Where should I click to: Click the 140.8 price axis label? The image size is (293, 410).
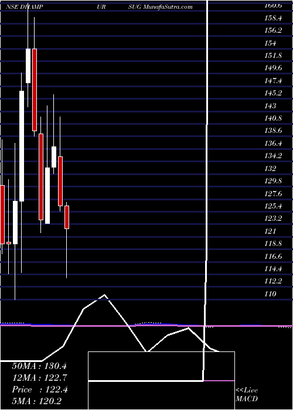coord(273,118)
